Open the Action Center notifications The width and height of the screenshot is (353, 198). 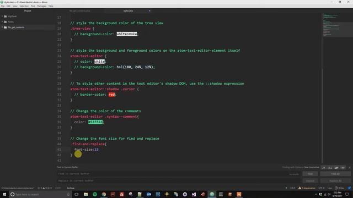click(347, 194)
